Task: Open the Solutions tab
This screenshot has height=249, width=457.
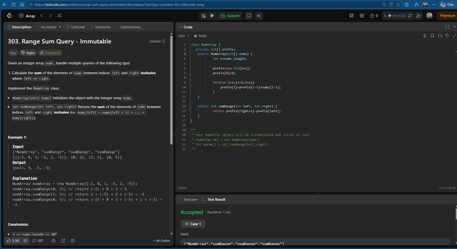Action: point(100,27)
